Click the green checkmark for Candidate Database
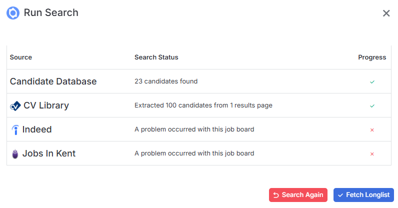Image resolution: width=398 pixels, height=208 pixels. point(372,82)
